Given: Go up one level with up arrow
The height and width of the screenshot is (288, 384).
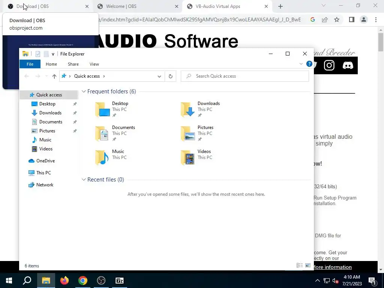Looking at the screenshot, I should click(x=54, y=76).
